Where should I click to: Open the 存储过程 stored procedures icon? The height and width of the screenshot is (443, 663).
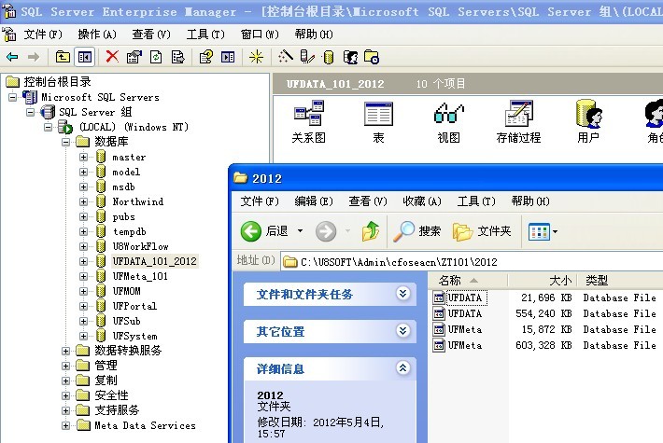point(518,121)
